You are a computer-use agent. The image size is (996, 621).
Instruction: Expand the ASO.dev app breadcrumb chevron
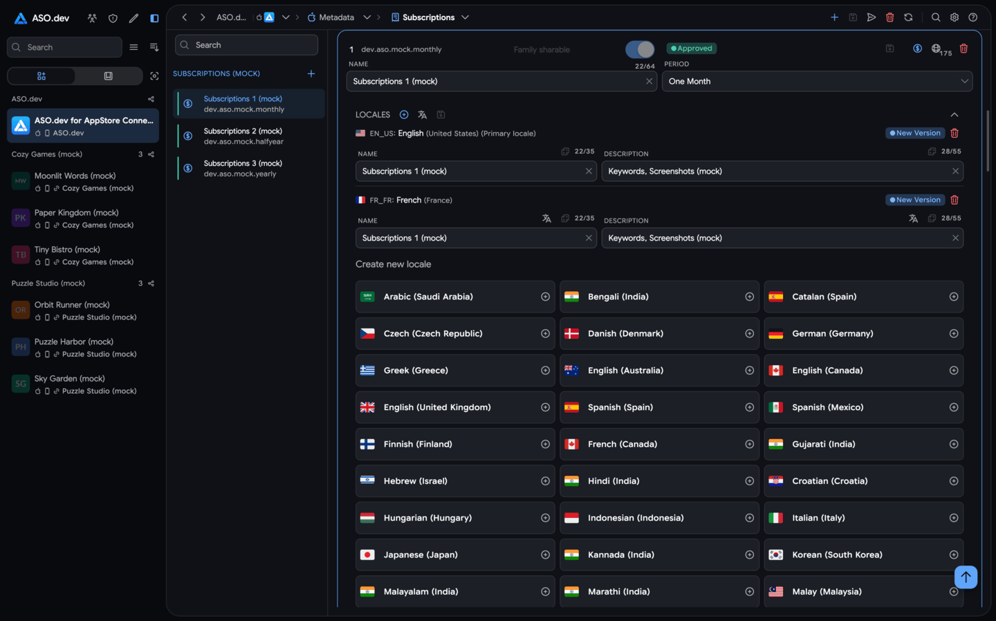286,17
